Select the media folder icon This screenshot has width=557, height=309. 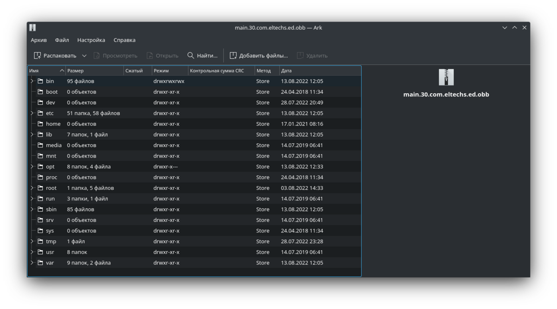(40, 145)
